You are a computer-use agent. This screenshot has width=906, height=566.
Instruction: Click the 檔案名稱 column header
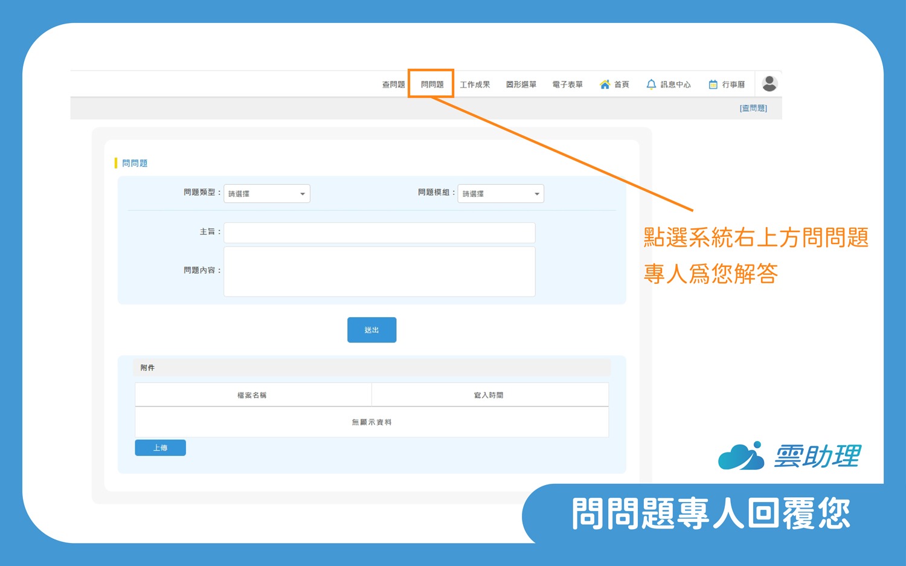252,395
